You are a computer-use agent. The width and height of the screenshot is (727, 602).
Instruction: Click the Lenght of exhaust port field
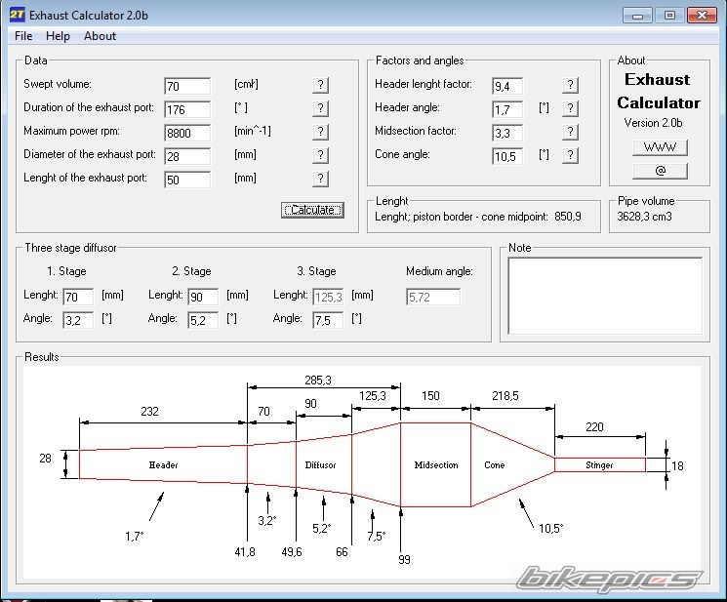(187, 180)
